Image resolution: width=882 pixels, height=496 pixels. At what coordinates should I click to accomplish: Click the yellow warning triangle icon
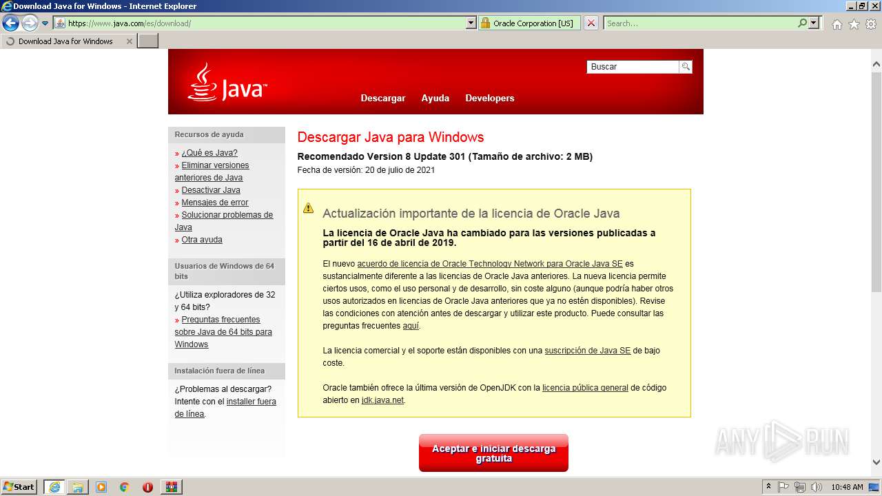coord(308,208)
